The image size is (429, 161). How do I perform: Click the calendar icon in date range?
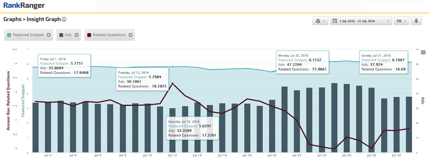point(335,21)
